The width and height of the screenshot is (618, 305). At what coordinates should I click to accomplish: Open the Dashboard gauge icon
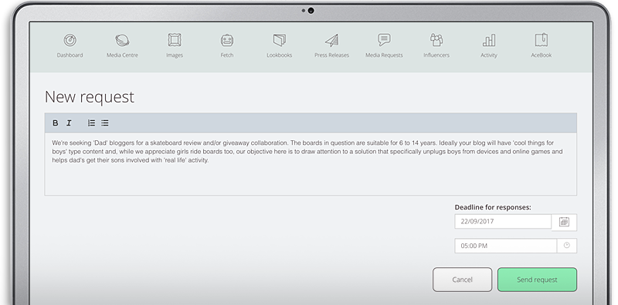click(x=70, y=40)
